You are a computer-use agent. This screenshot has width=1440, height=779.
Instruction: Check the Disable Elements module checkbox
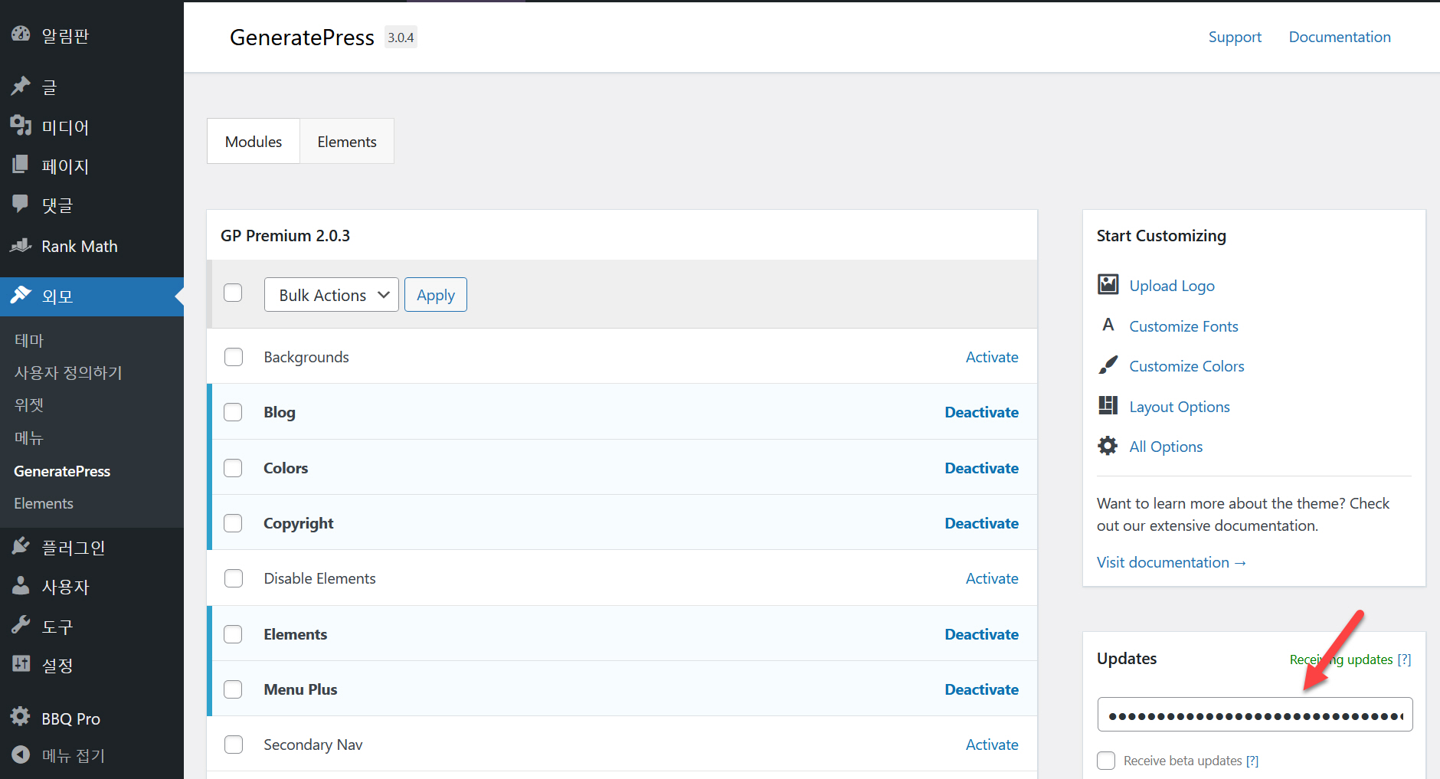[x=234, y=578]
